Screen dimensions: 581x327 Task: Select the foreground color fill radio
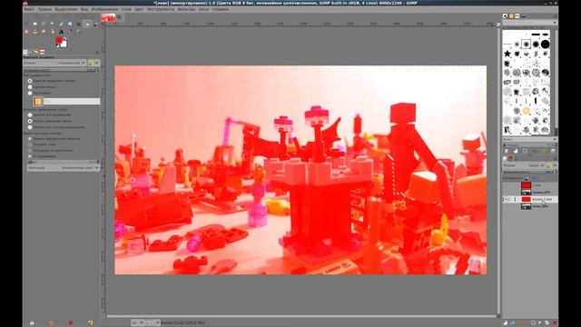point(30,81)
